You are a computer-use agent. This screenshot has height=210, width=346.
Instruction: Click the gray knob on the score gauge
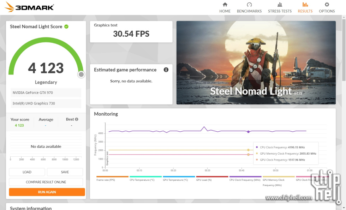[x=81, y=74]
